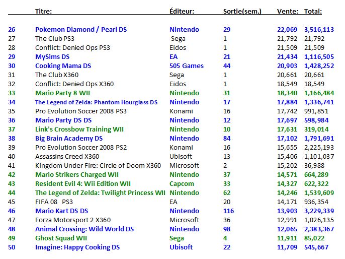Select title 'Pro Evolution Soccer 2008 PS3'
Image resolution: width=345 pixels, height=259 pixels.
pos(81,111)
